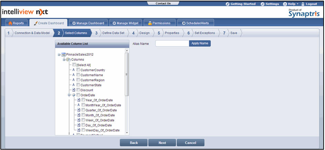Screen dimensions: 325x150
Task: Click the Getting Started icon
Action: tap(227, 4)
